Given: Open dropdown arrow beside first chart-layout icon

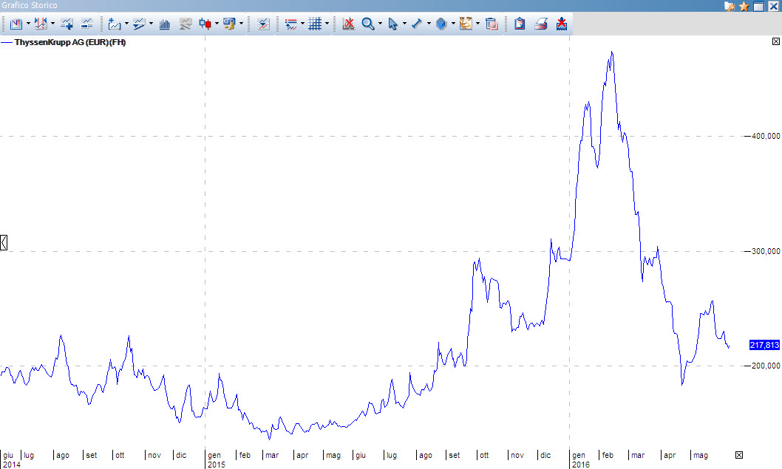Looking at the screenshot, I should 28,24.
